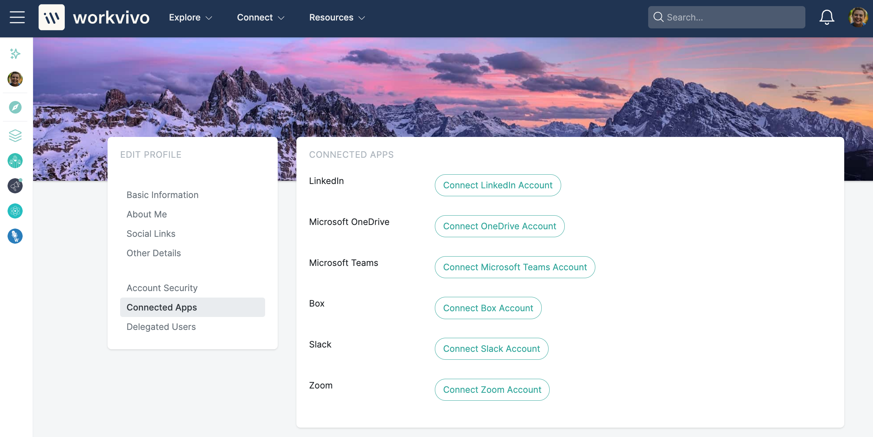Open profile avatar in left sidebar
Screen dimensions: 873x437
[x=15, y=79]
